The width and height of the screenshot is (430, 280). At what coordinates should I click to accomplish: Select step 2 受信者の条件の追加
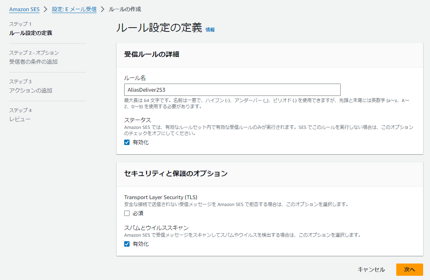click(x=33, y=62)
